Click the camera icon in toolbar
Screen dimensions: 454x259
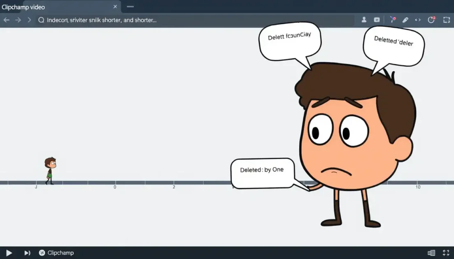[x=377, y=20]
